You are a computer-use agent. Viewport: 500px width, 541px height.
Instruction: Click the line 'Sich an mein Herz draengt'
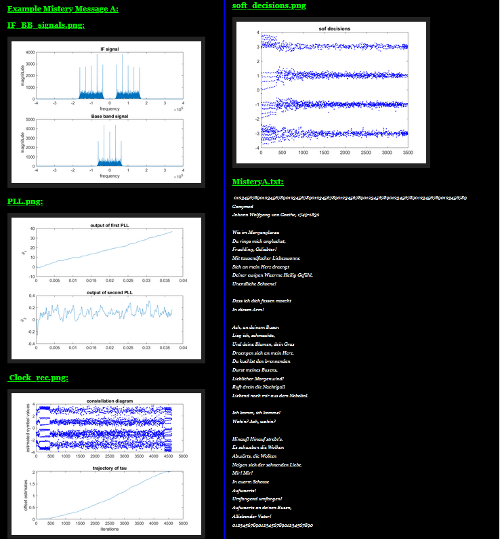click(261, 267)
